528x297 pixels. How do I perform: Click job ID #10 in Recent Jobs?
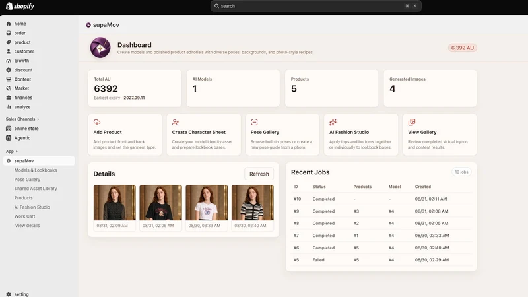[297, 199]
